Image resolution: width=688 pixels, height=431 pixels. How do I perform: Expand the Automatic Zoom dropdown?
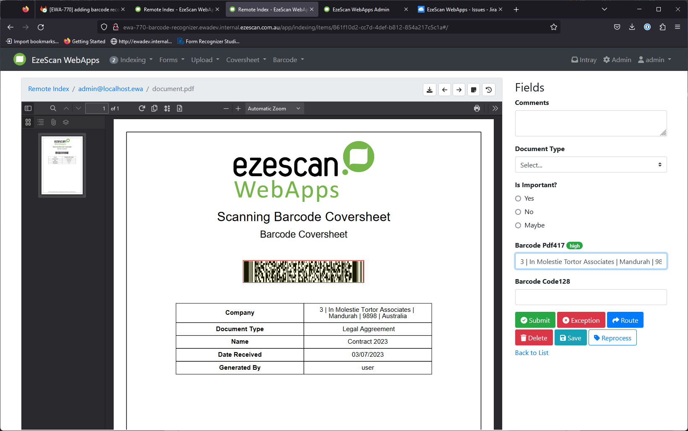tap(274, 108)
